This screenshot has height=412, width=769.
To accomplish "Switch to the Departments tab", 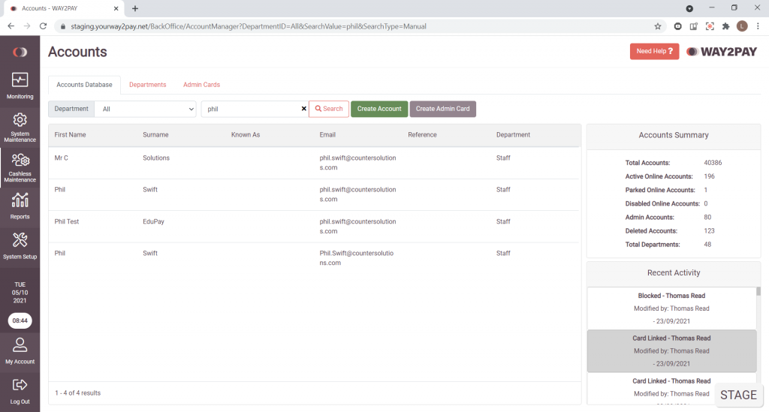I will point(147,85).
